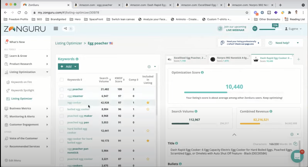This screenshot has height=167, width=308.
Task: Click the star for egg cooker for hard boiled eggs
Action: [x=148, y=141]
